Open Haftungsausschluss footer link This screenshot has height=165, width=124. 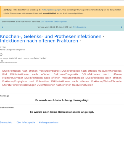(x=49, y=122)
